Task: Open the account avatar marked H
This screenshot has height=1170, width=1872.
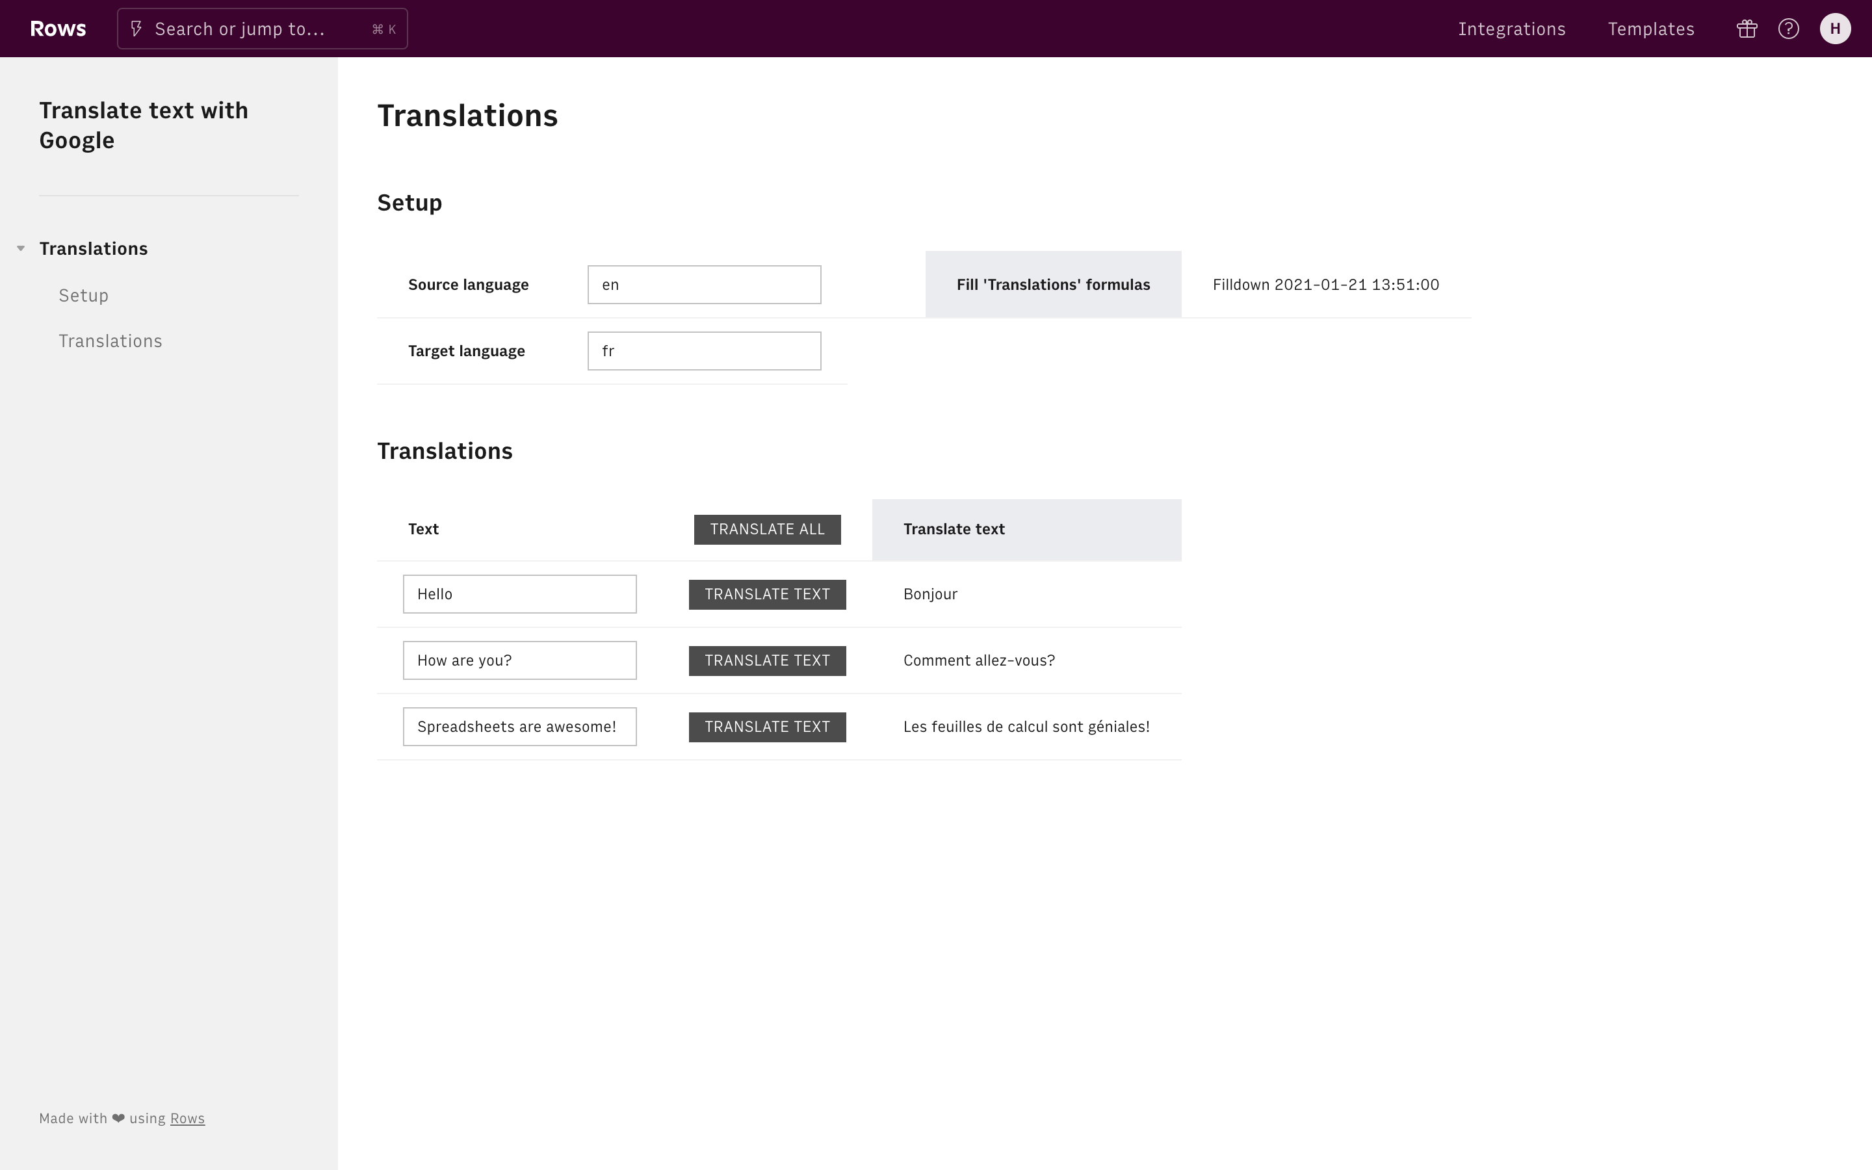Action: point(1835,29)
